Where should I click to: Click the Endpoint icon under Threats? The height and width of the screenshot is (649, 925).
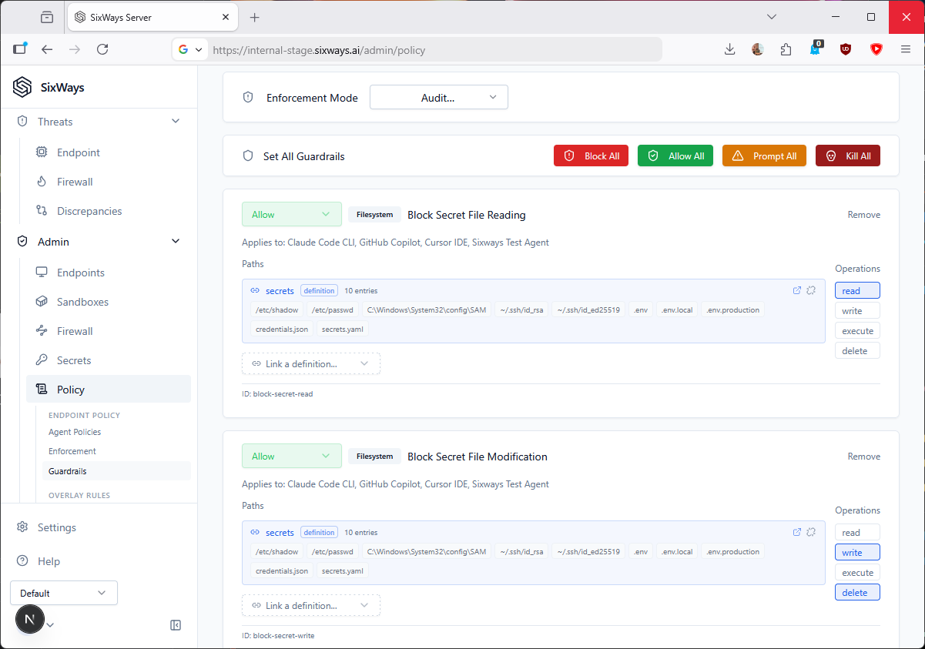click(x=42, y=152)
